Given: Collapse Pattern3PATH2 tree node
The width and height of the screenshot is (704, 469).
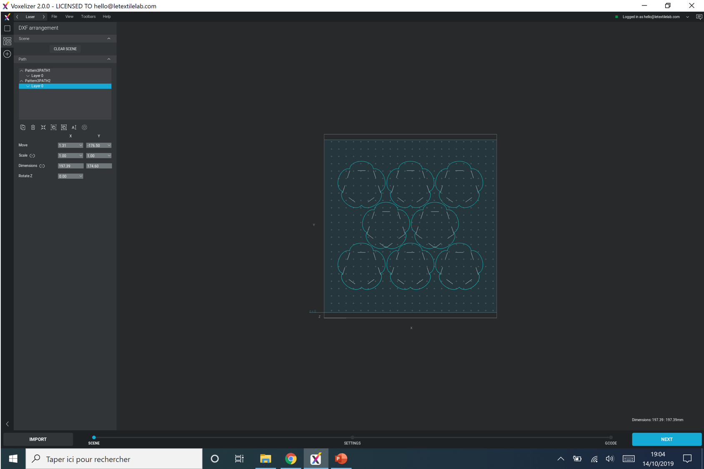Looking at the screenshot, I should click(21, 81).
